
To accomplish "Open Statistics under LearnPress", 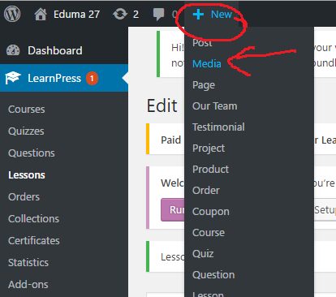I will 28,263.
